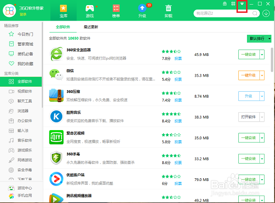
Task: Expand options arrow for 酷狗音乐
Action: click(262, 117)
